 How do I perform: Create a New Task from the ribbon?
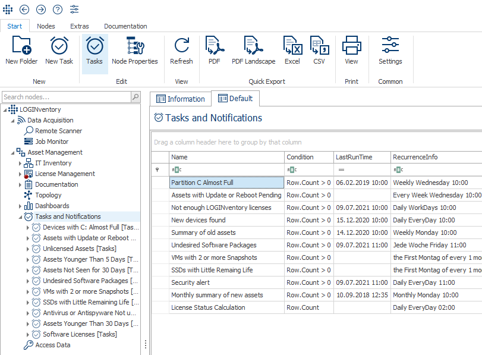tap(59, 51)
